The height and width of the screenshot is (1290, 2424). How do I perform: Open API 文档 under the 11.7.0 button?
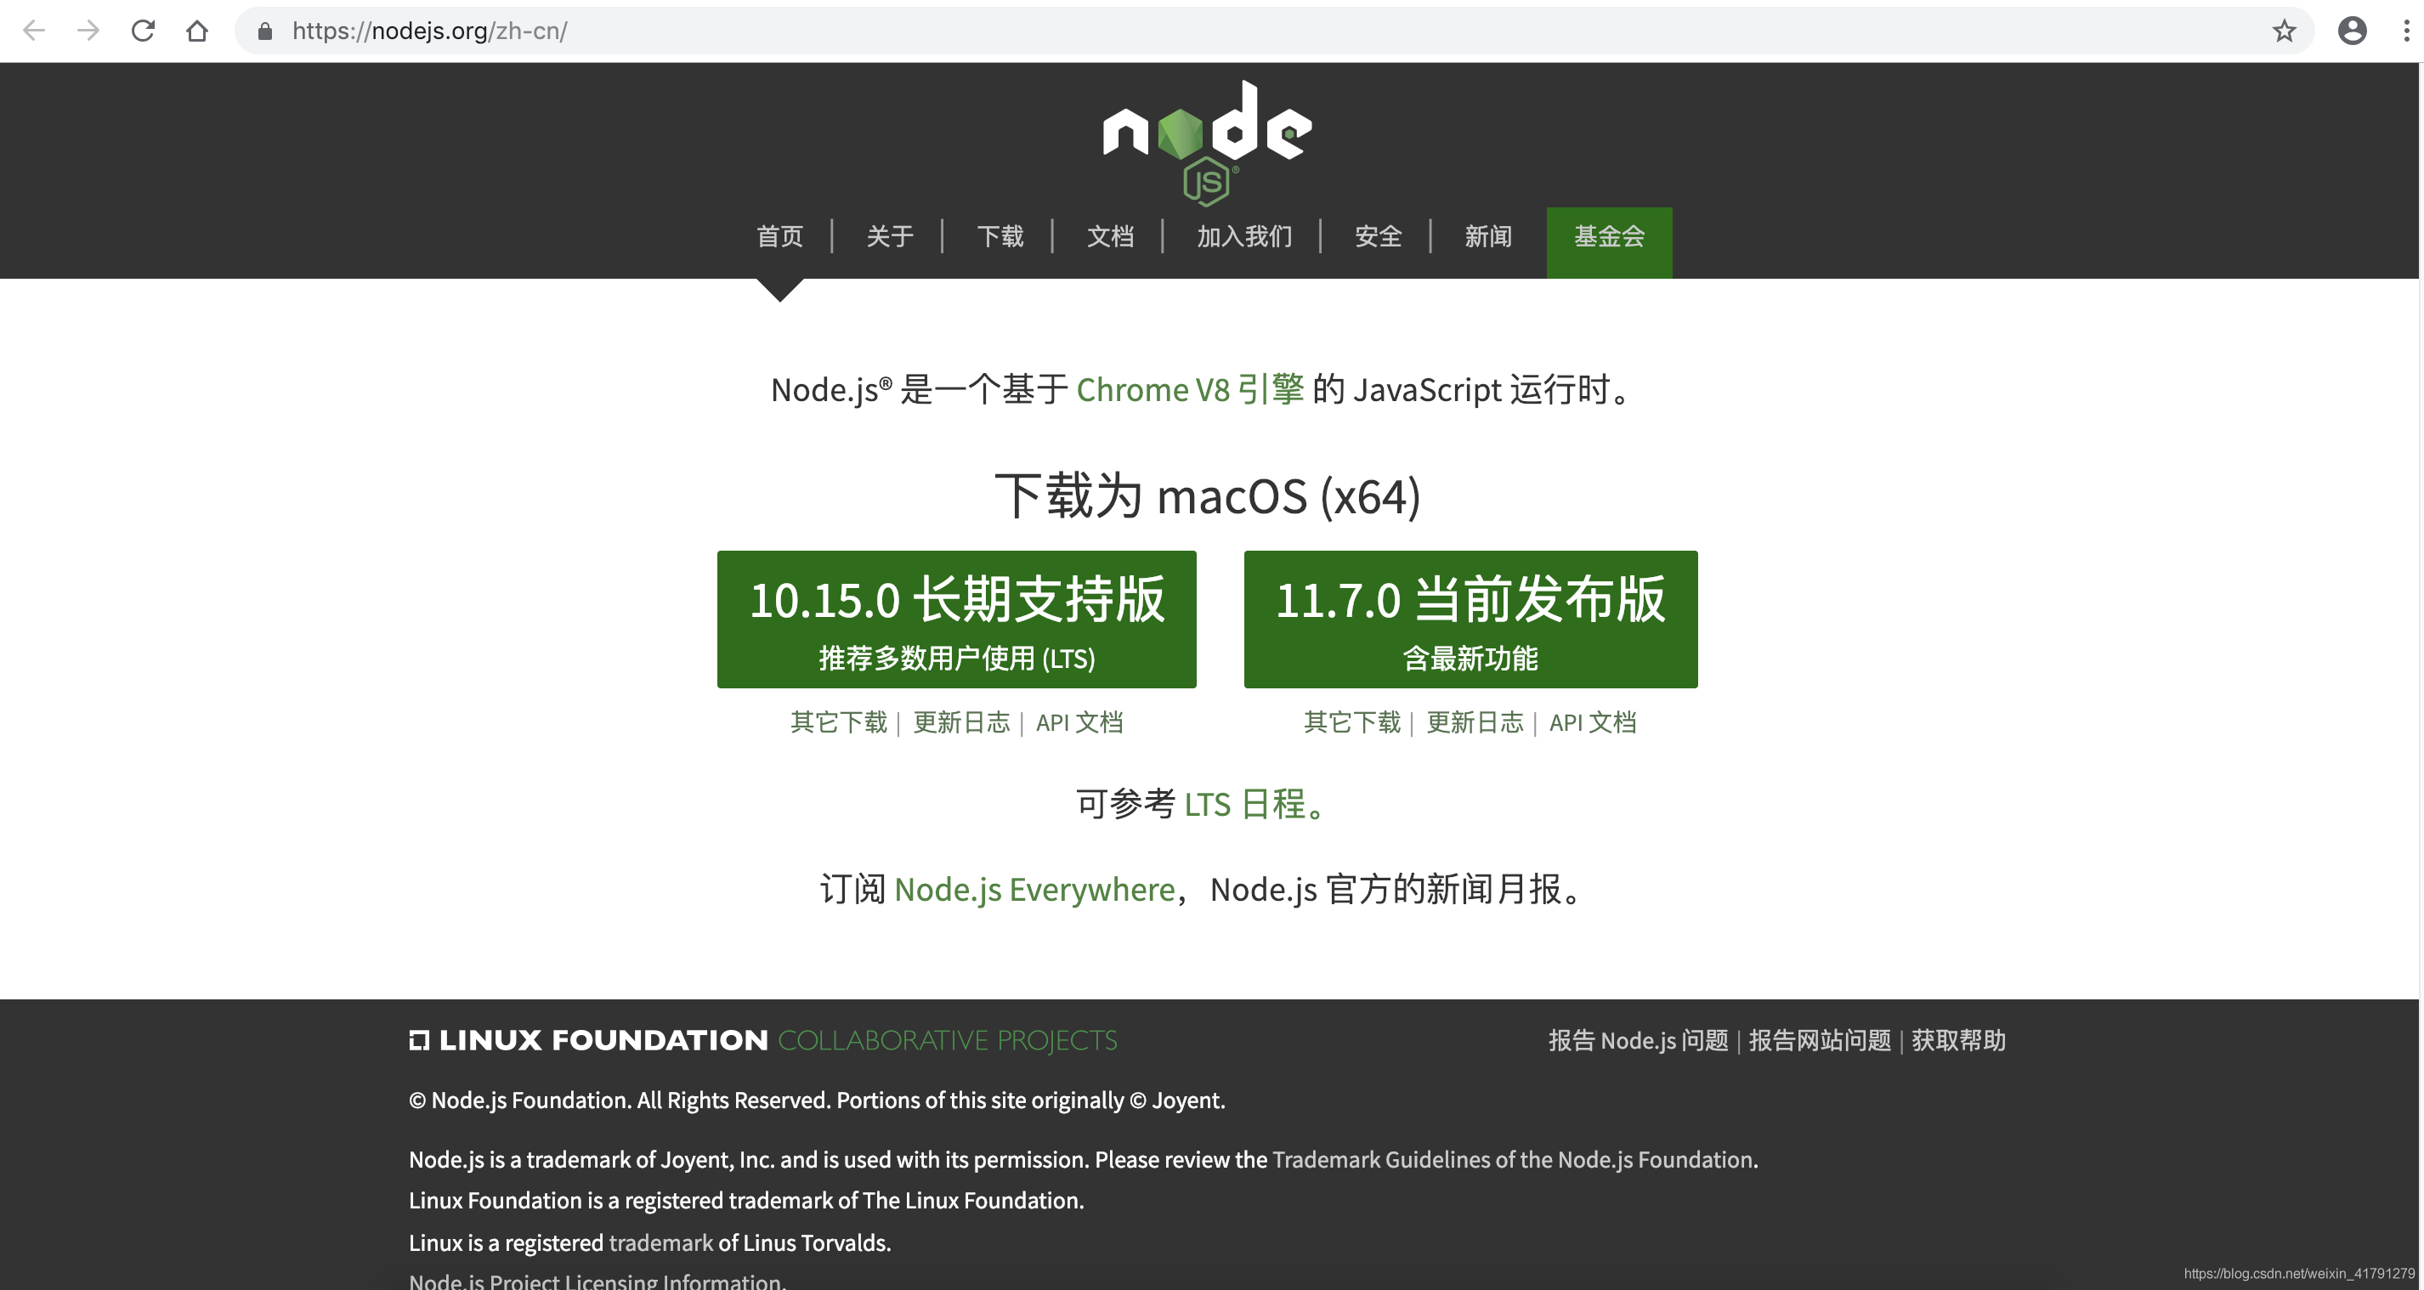(x=1593, y=721)
